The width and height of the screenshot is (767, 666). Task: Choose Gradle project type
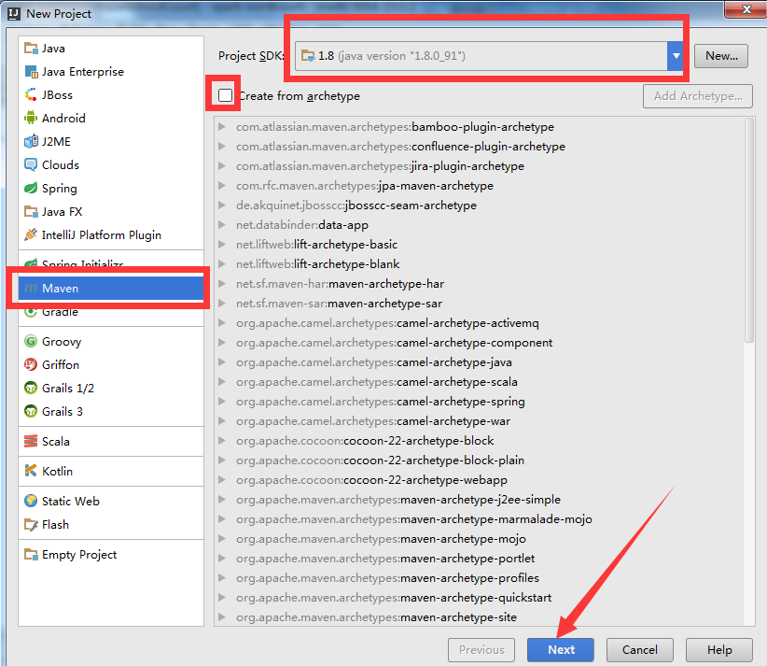pyautogui.click(x=111, y=312)
